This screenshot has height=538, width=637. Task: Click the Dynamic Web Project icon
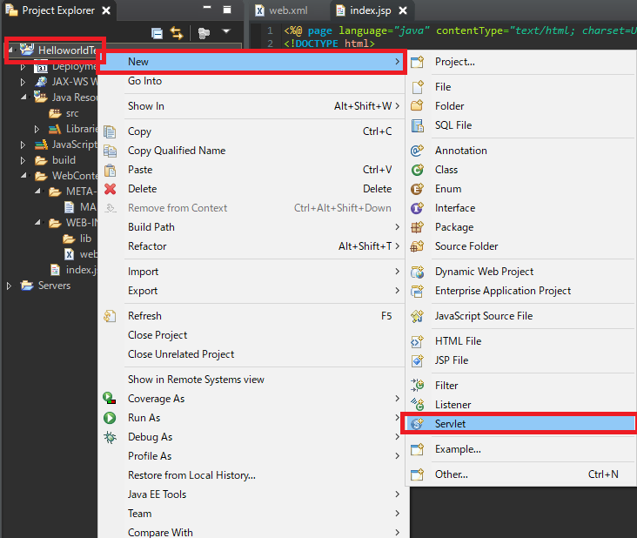(417, 272)
